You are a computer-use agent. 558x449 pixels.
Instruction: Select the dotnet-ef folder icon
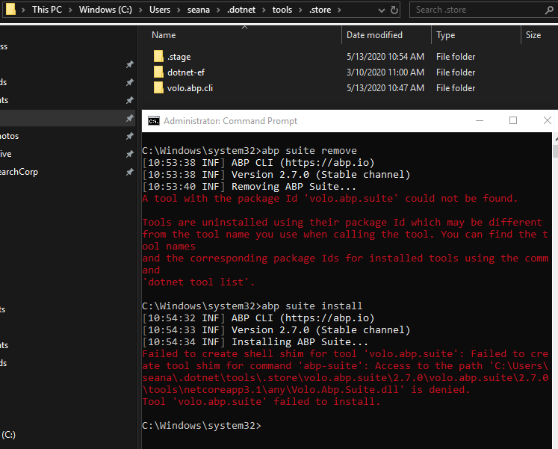click(158, 72)
